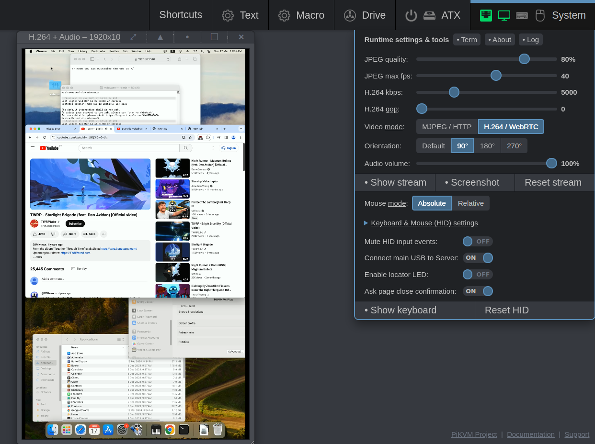Click the power icon beside ATX
The image size is (595, 444).
point(411,15)
